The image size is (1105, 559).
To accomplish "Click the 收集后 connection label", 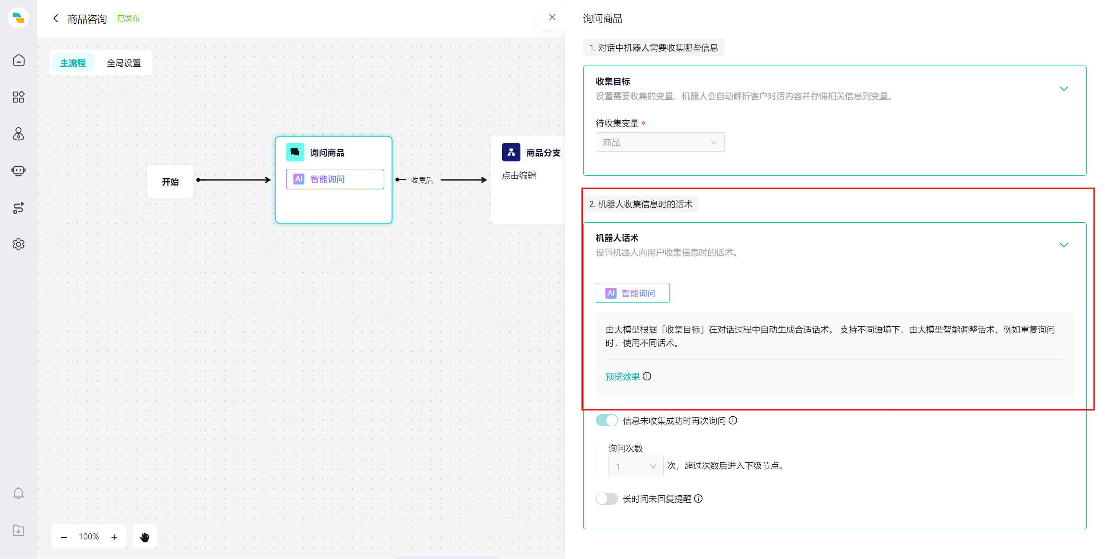I will (x=422, y=180).
